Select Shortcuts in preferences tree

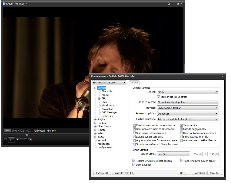point(107,91)
